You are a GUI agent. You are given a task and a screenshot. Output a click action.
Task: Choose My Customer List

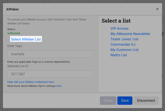124,50
